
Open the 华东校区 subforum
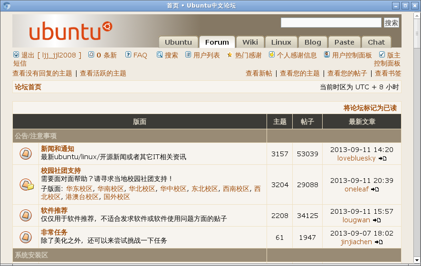click(x=79, y=189)
